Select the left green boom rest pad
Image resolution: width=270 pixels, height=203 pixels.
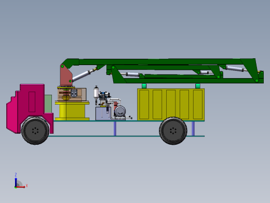[144, 86]
